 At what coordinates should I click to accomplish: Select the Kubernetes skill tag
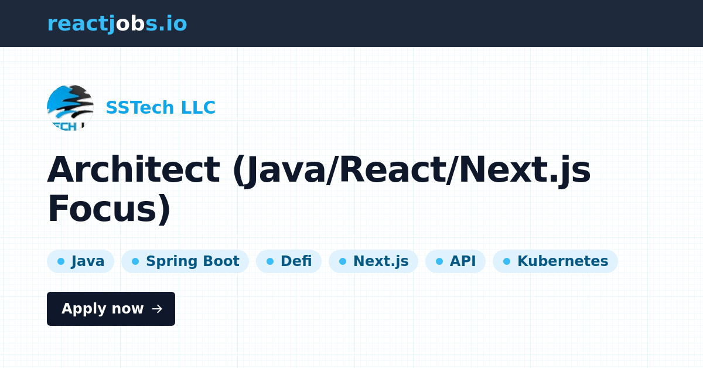(555, 261)
